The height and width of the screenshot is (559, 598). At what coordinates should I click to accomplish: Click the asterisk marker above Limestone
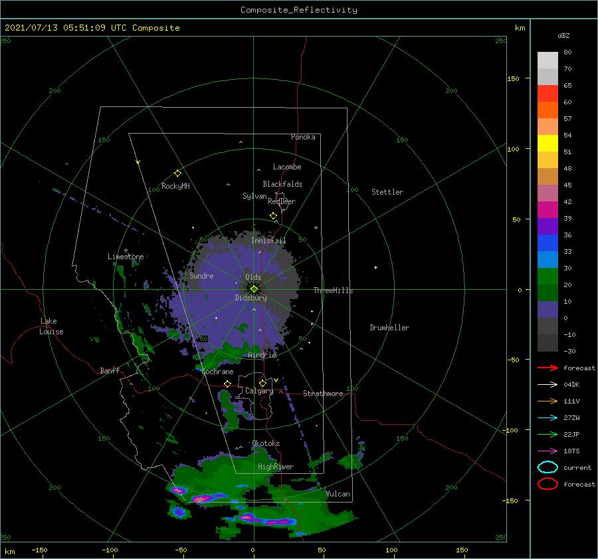126,251
